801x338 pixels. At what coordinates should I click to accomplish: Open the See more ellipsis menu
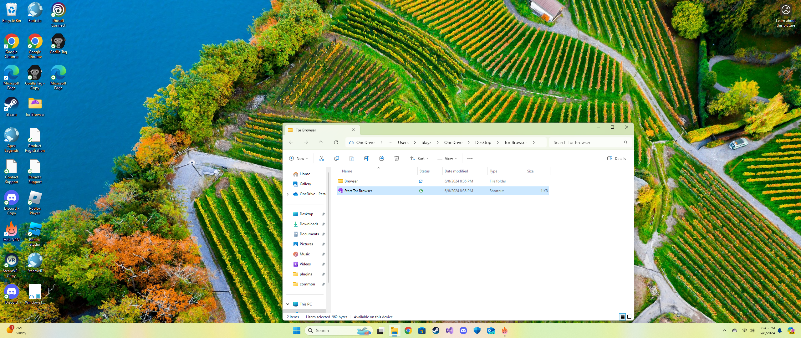pyautogui.click(x=470, y=158)
